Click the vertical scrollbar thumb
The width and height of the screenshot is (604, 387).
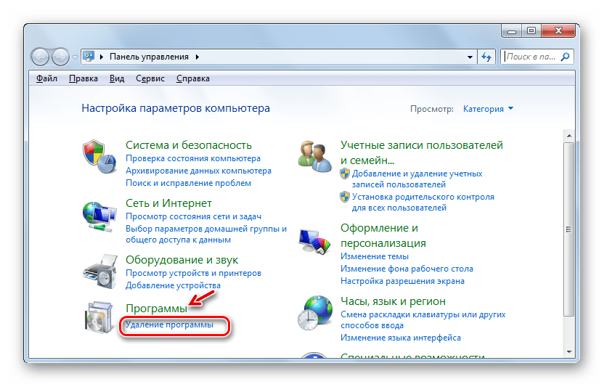coord(569,229)
